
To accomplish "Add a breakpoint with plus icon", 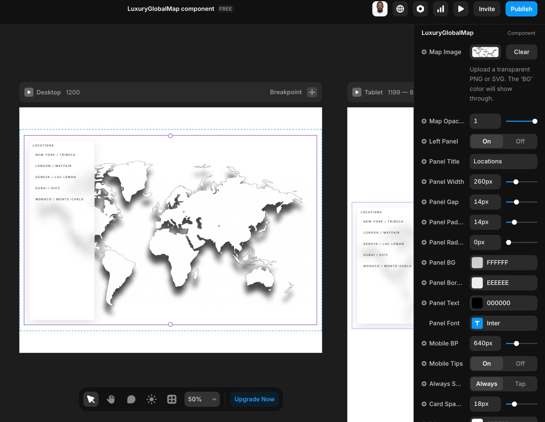I will click(x=312, y=92).
